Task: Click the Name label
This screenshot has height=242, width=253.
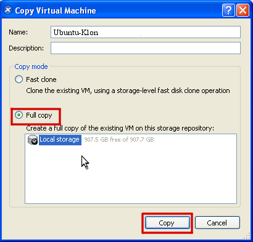Action: [18, 32]
